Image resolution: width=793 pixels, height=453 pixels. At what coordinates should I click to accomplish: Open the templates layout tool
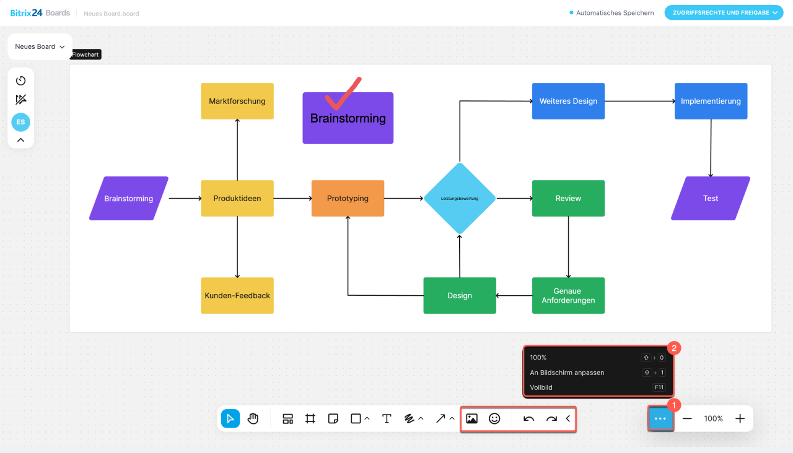point(287,419)
